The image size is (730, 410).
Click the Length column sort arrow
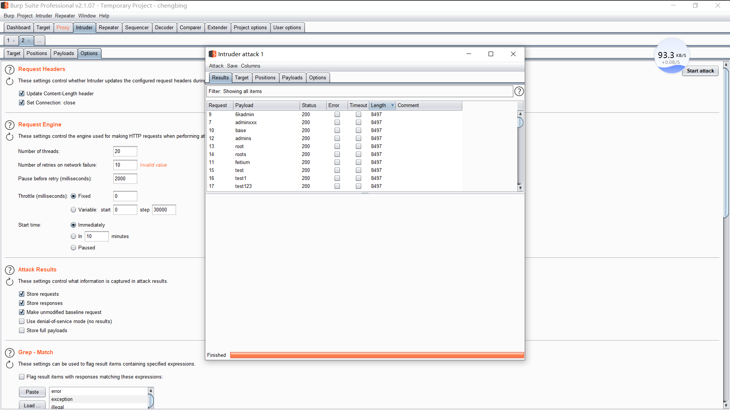(x=392, y=106)
